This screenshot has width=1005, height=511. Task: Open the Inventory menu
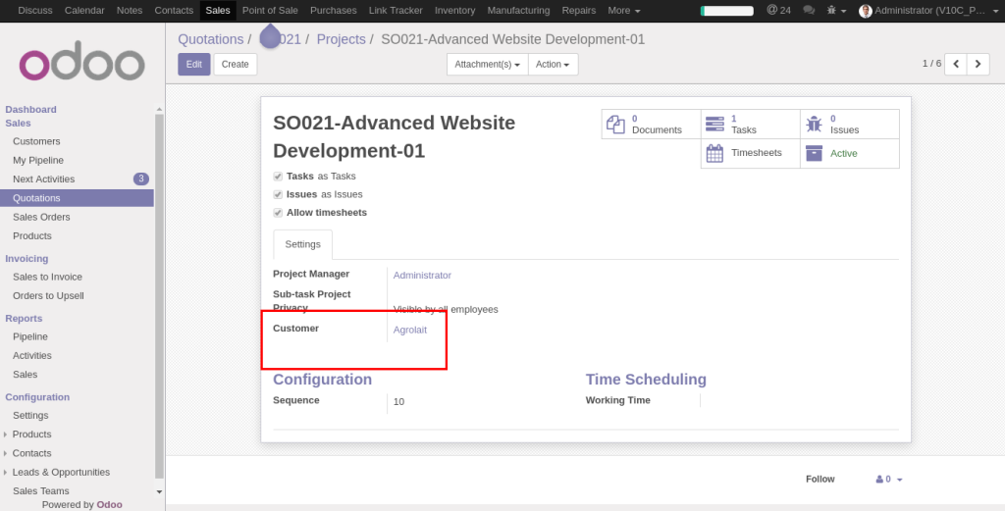(455, 10)
